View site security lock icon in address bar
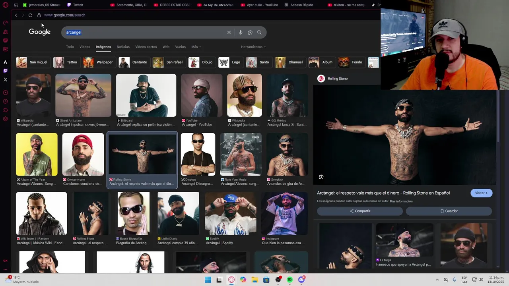 39,15
